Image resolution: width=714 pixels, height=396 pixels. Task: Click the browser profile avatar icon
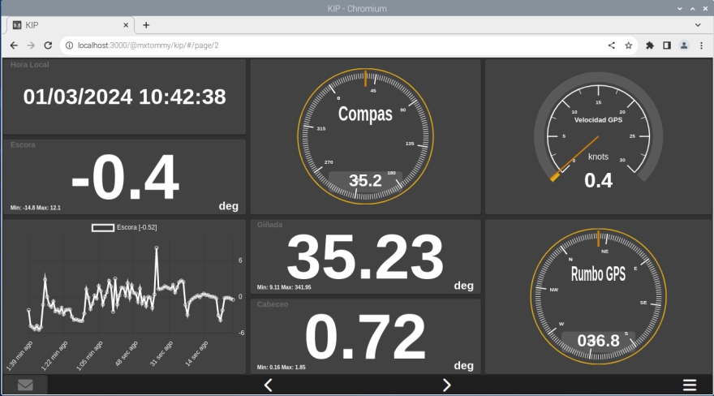click(684, 45)
